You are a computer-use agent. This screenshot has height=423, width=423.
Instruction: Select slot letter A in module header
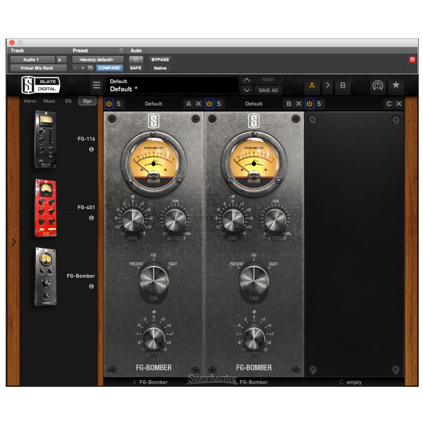coord(188,103)
